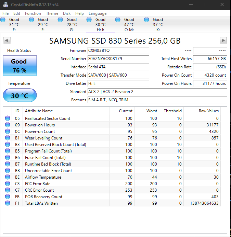Click the Drive Letter field H: I:
Viewport: 231px width, 237px height.
click(118, 83)
